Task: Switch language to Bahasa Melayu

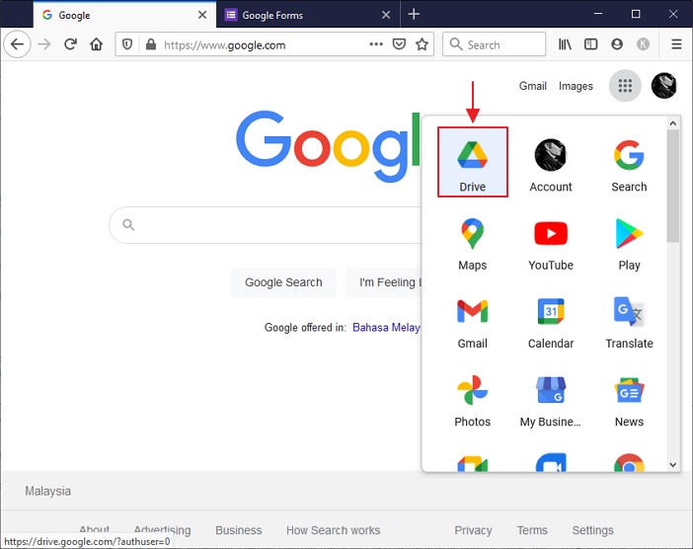Action: 387,328
